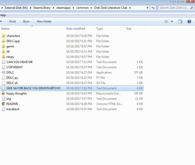Click the 'Chrome HTML Do...' type cell

pyautogui.click(x=110, y=104)
